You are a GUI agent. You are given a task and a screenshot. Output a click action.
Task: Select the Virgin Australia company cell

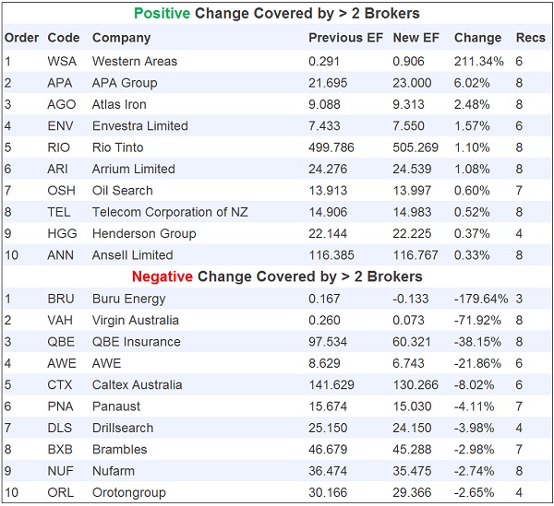pyautogui.click(x=136, y=321)
